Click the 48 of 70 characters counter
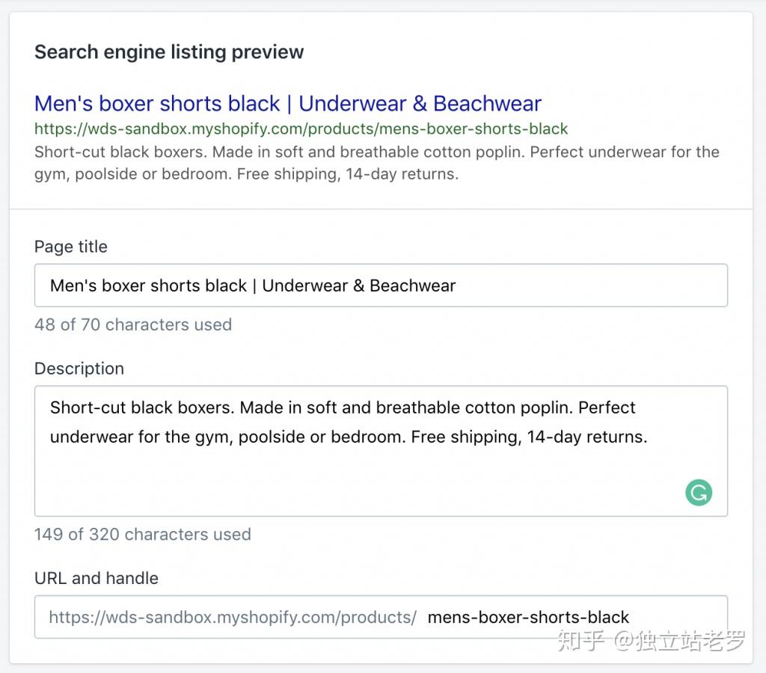The image size is (766, 673). [133, 325]
